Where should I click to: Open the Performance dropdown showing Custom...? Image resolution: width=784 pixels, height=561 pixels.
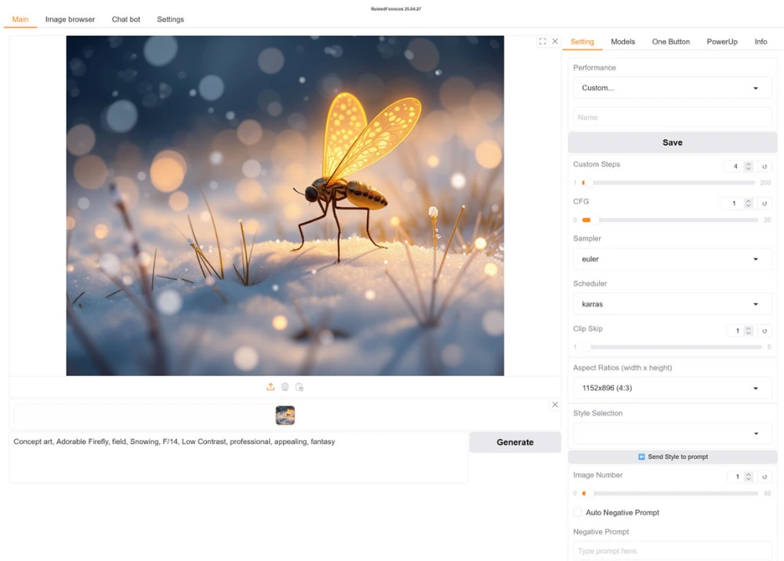673,88
